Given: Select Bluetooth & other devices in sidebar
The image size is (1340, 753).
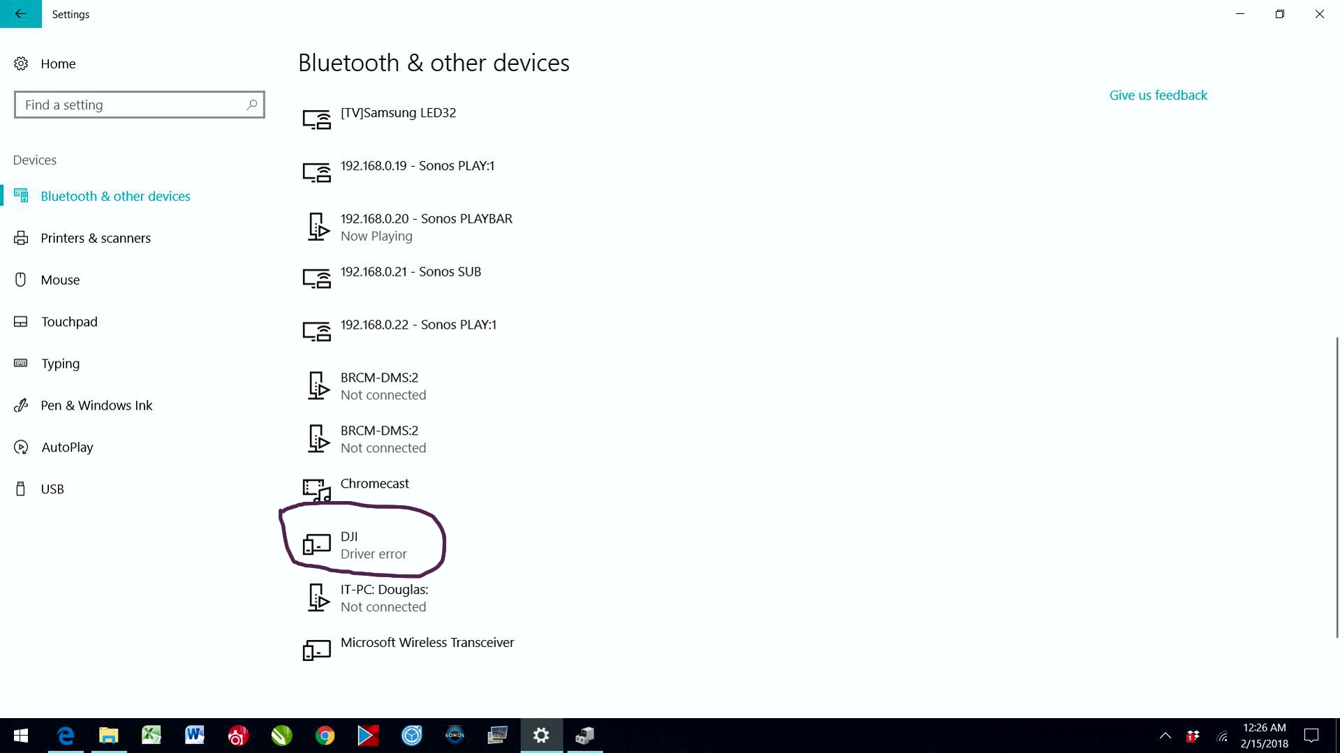Looking at the screenshot, I should (115, 196).
